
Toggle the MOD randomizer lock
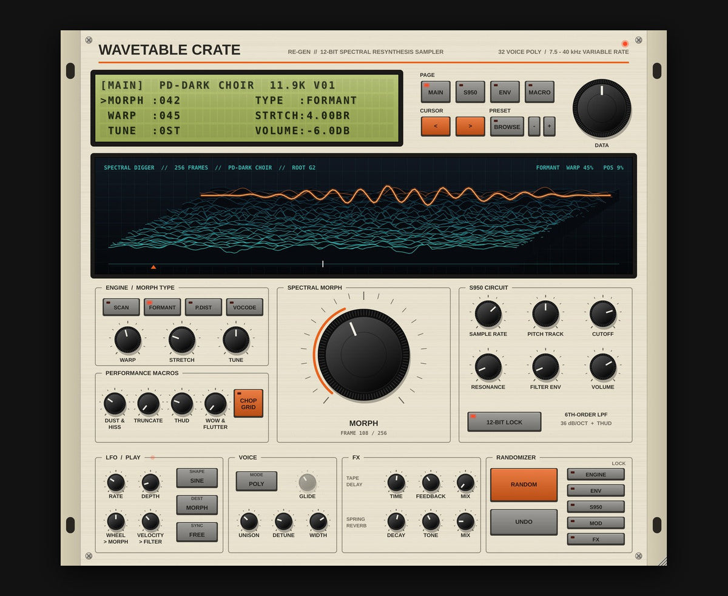click(596, 523)
